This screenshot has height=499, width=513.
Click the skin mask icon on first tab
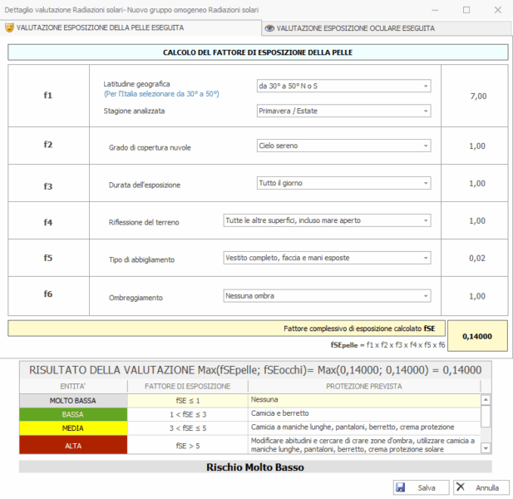[x=9, y=27]
